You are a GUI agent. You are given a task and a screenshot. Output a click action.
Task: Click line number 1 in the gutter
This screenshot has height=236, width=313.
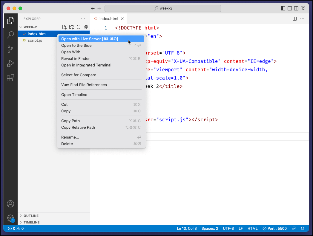point(106,28)
